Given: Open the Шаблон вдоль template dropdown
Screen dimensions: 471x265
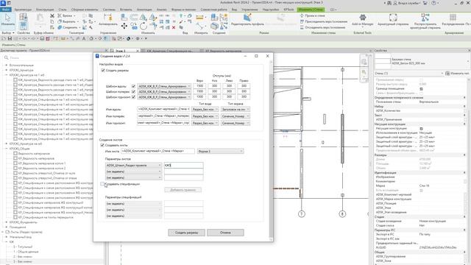Looking at the screenshot, I should pos(164,86).
